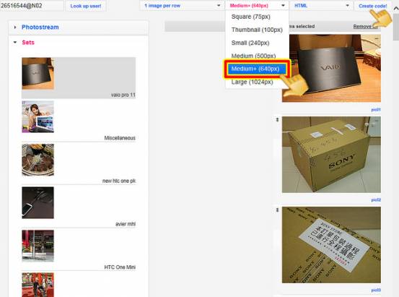Click the reorder handle beside pic03 photo
This screenshot has width=399, height=297.
pos(277,210)
